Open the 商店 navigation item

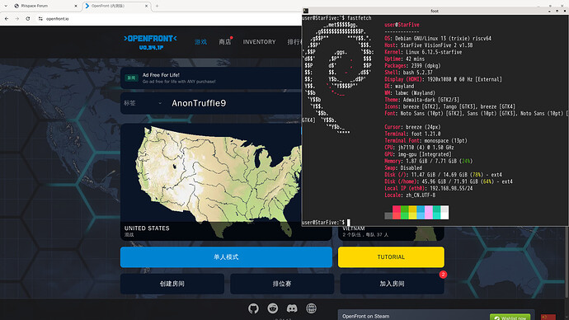click(x=224, y=42)
